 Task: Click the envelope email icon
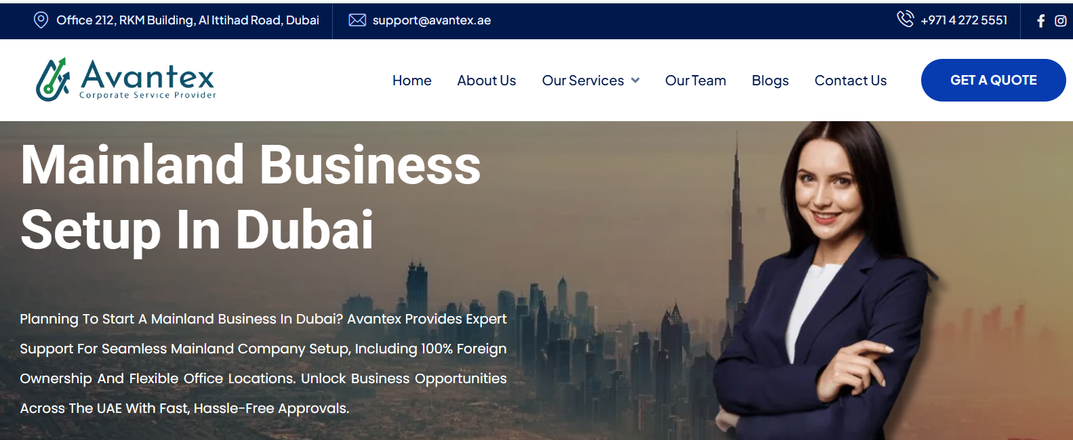[357, 20]
